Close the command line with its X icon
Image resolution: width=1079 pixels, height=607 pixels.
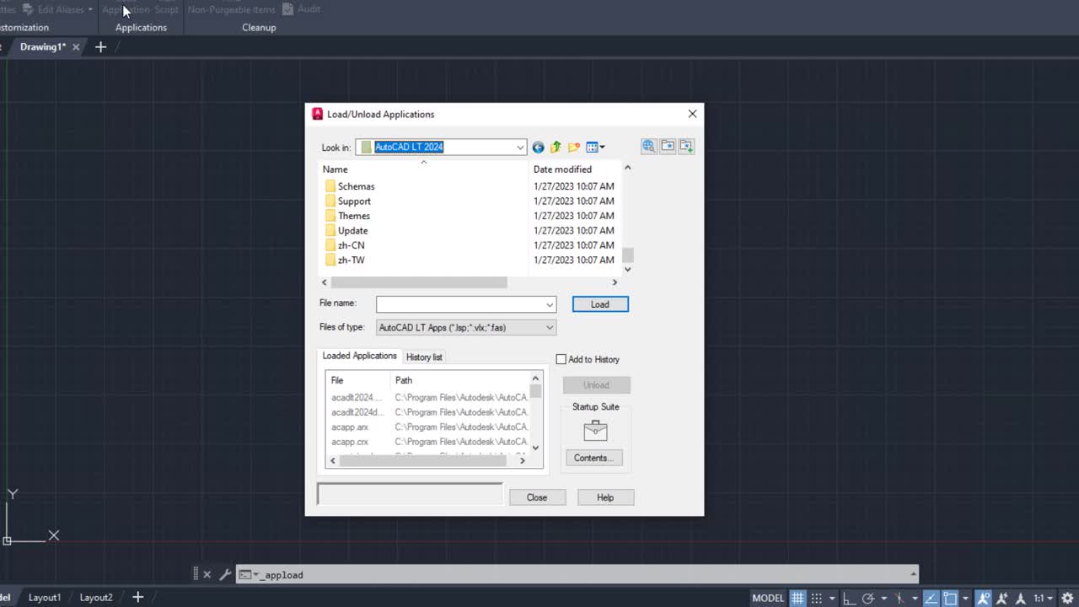click(x=207, y=575)
